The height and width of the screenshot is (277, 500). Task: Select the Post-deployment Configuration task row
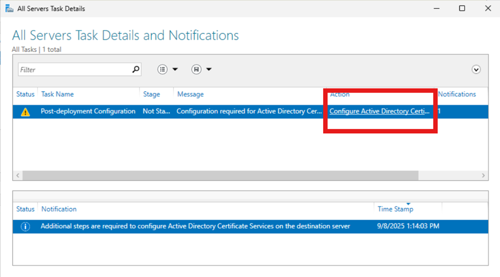(88, 111)
